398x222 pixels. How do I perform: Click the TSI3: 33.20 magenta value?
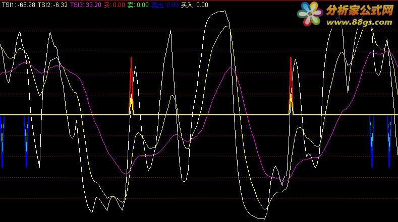(86, 5)
